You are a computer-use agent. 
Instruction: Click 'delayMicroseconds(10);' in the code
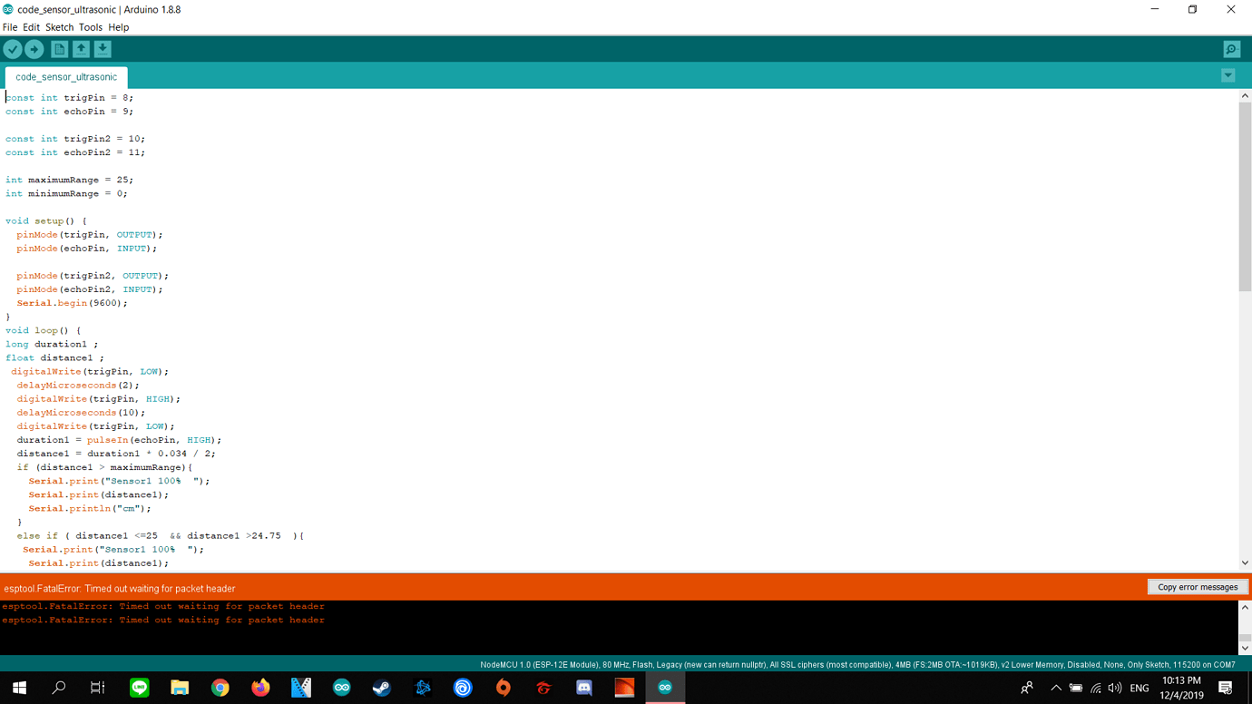coord(81,413)
